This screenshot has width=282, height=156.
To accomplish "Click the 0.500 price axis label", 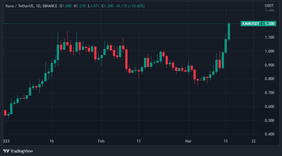I will pyautogui.click(x=269, y=121).
